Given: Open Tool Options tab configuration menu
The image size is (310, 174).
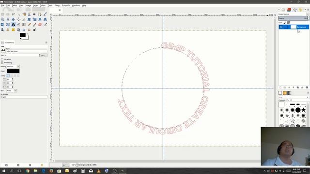Looking at the screenshot, I should (46, 43).
